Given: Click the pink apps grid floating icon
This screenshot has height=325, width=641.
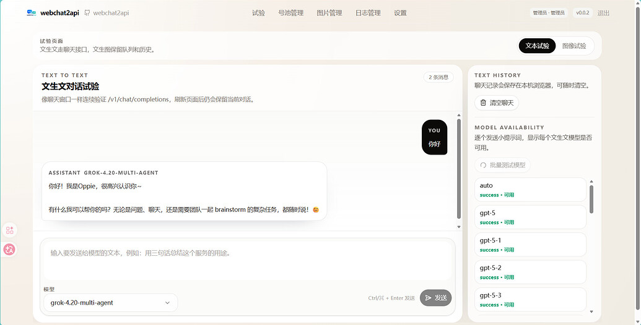Looking at the screenshot, I should [x=10, y=230].
